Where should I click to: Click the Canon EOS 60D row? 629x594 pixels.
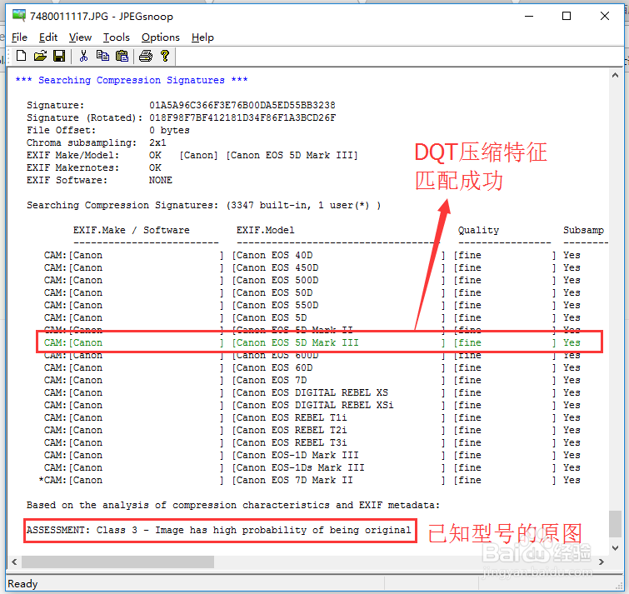(x=312, y=367)
